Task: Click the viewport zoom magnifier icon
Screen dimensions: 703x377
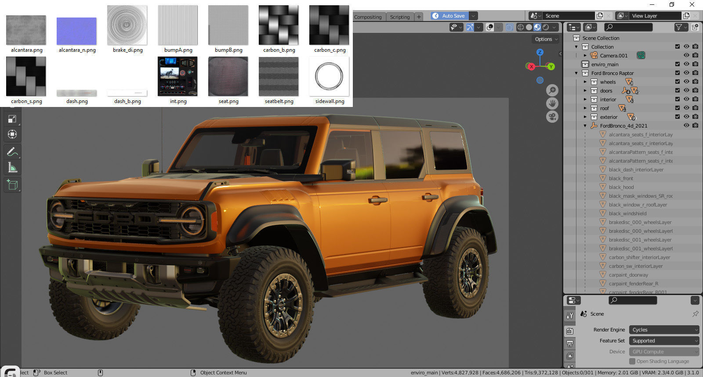Action: 552,90
